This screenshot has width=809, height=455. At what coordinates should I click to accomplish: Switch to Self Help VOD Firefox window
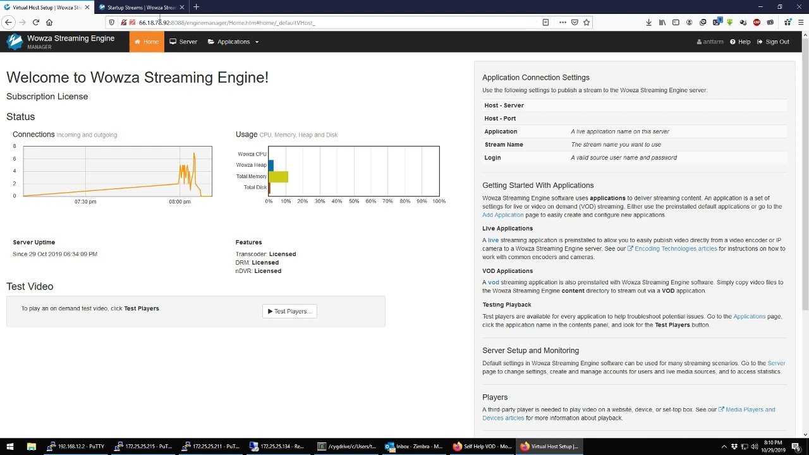tap(482, 446)
